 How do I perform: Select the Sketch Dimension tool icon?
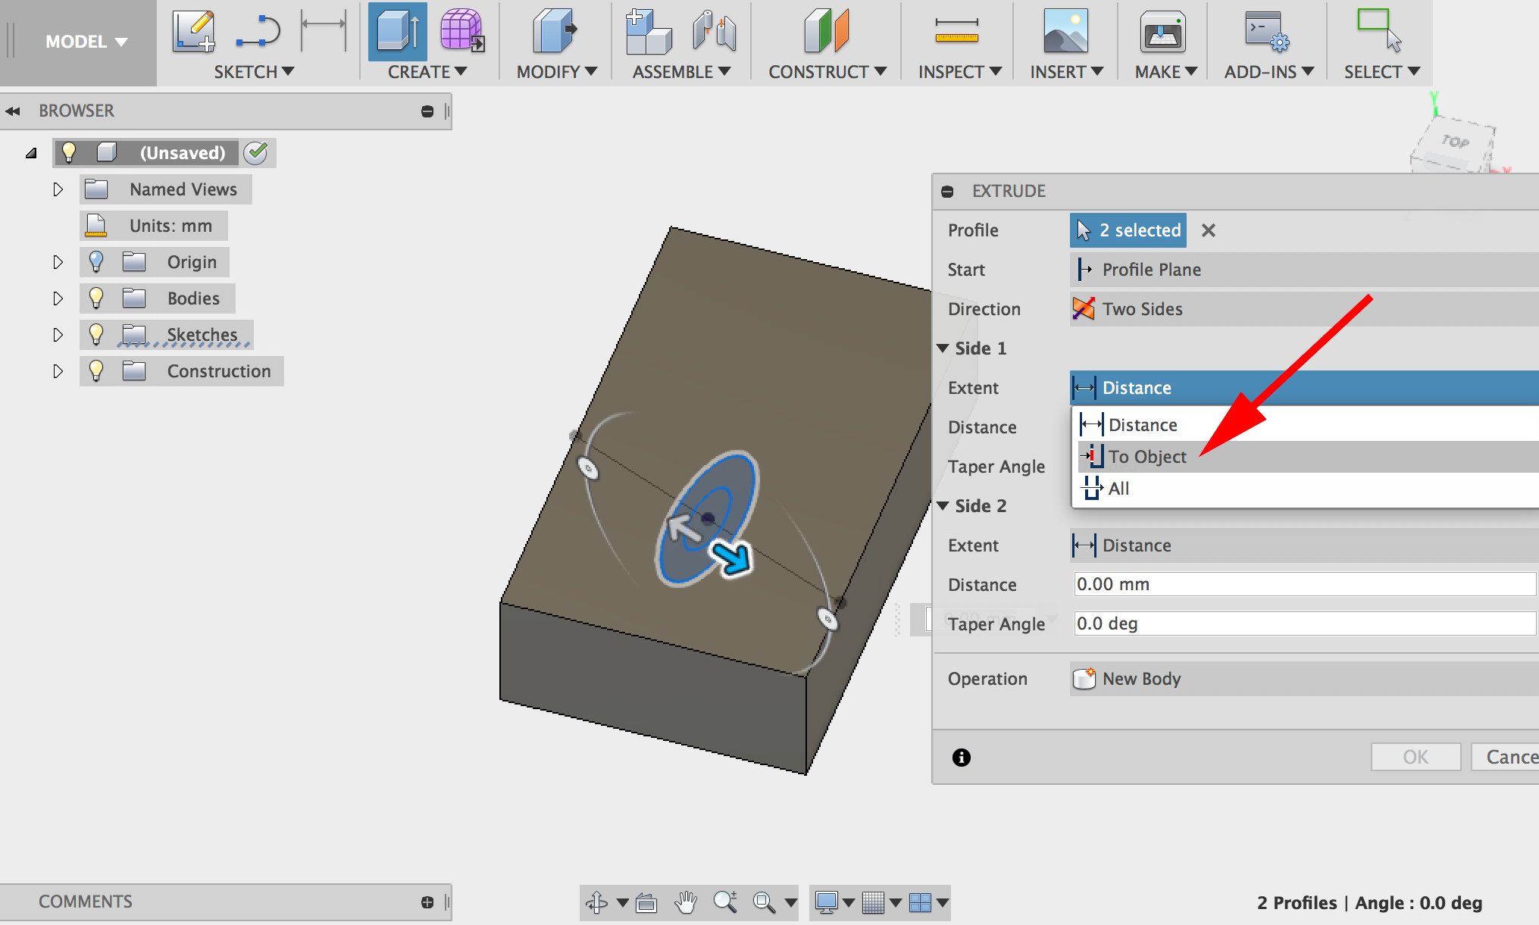point(324,30)
